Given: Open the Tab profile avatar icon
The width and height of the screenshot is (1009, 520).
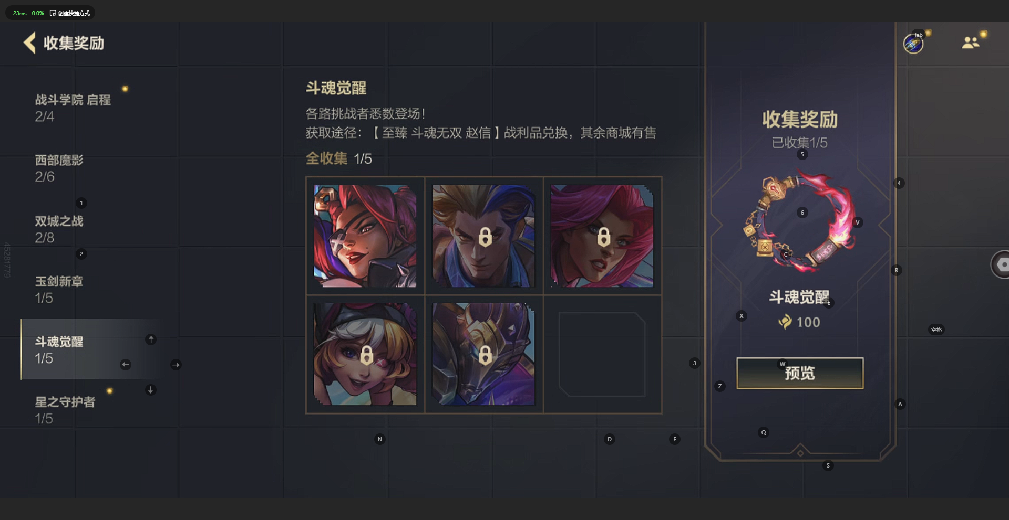Looking at the screenshot, I should tap(913, 43).
